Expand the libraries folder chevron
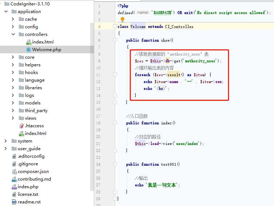The height and width of the screenshot is (206, 274). pyautogui.click(x=13, y=88)
